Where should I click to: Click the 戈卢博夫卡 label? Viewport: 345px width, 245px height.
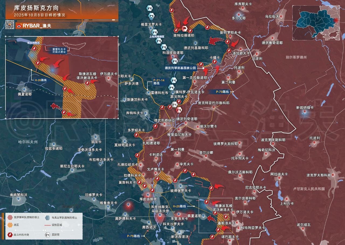tap(155, 169)
